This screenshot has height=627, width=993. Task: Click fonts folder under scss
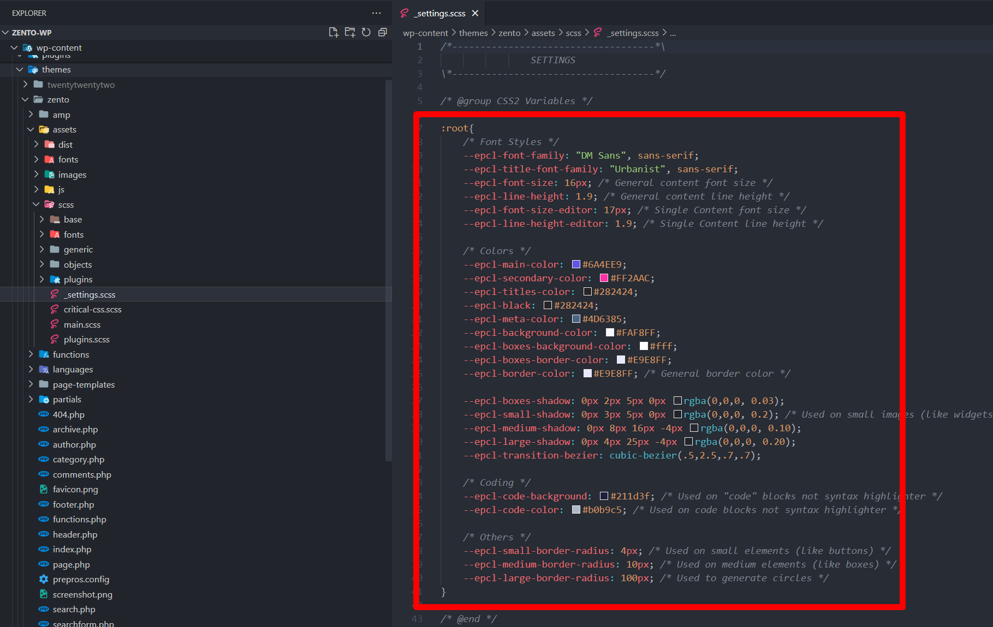[73, 235]
